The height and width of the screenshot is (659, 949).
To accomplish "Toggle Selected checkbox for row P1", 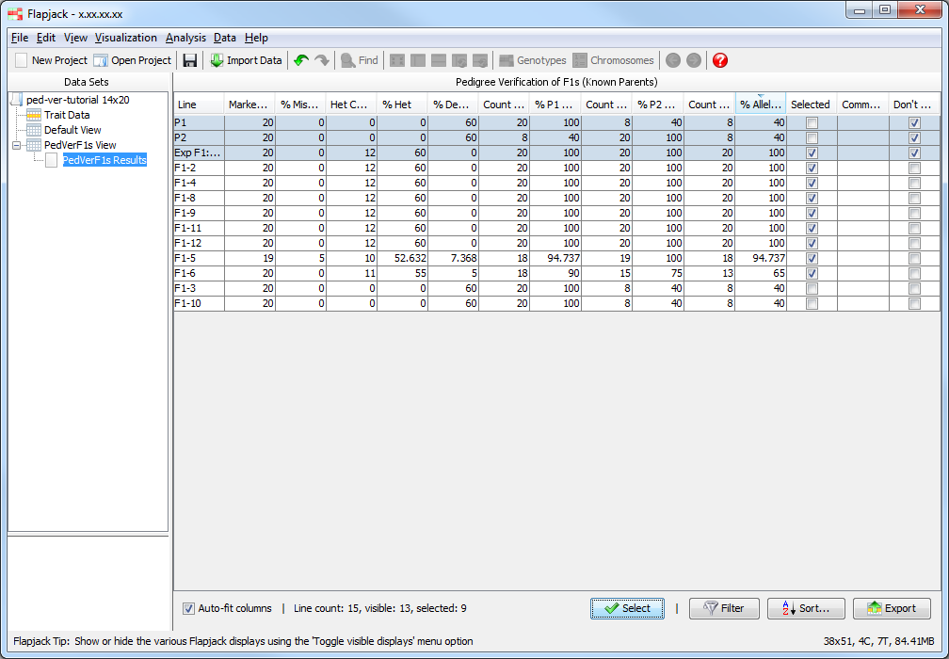I will (812, 122).
